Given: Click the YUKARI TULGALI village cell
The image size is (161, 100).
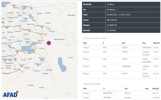Looking at the screenshot, I should pos(146,53).
